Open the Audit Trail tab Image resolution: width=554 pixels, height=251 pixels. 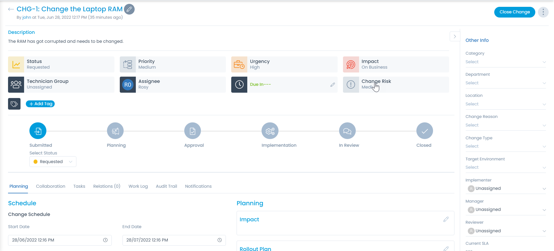coord(166,186)
